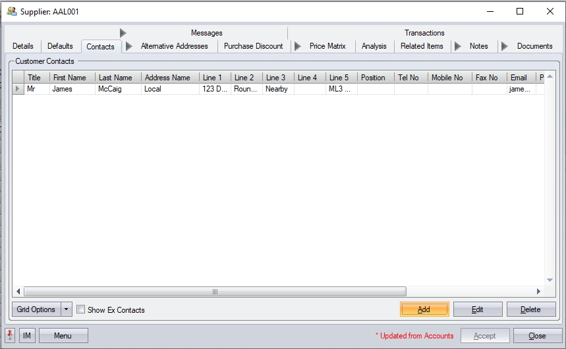Click the Mobile No column header

tap(450, 77)
